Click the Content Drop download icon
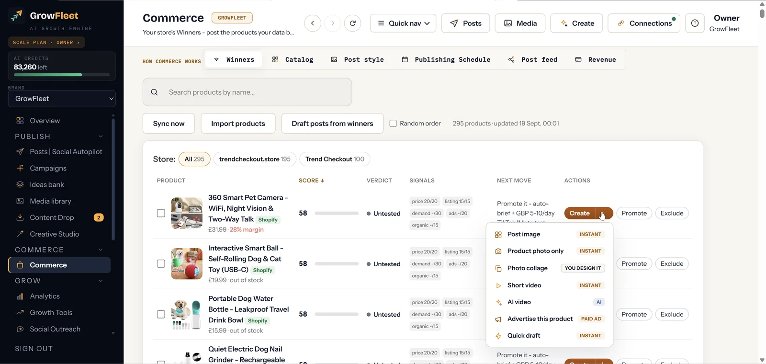Image resolution: width=766 pixels, height=364 pixels. [x=20, y=217]
